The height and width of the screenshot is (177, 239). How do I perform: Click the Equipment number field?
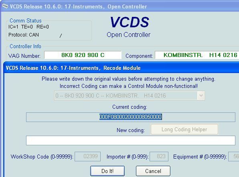[x=233, y=157]
